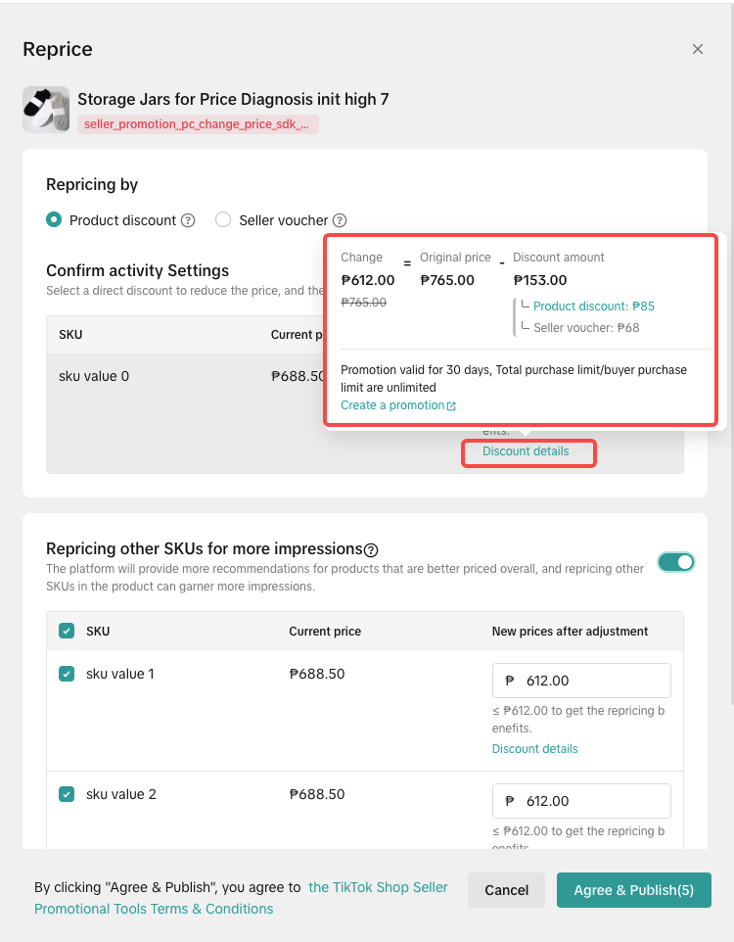This screenshot has height=942, width=734.
Task: Uncheck the sku value 2 checkbox
Action: [67, 794]
